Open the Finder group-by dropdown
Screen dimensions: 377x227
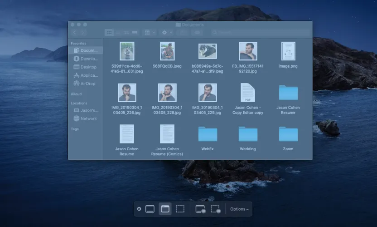pyautogui.click(x=149, y=33)
